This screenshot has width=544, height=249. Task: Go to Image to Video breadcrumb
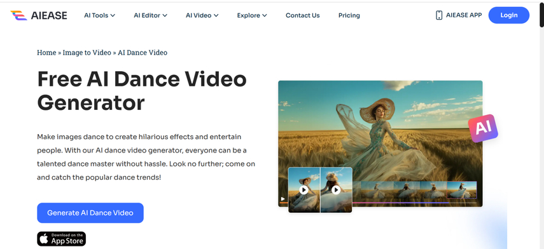[x=87, y=53]
